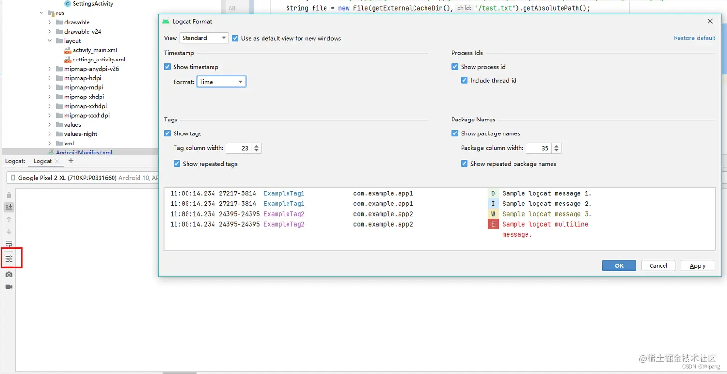Viewport: 727px width, 374px height.
Task: Increase Tag column width with up arrow
Action: click(257, 146)
